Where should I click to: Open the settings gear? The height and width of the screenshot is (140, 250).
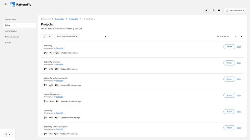click(214, 10)
